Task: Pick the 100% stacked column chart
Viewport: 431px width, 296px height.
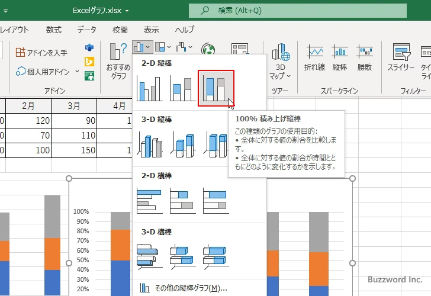Action: point(215,89)
